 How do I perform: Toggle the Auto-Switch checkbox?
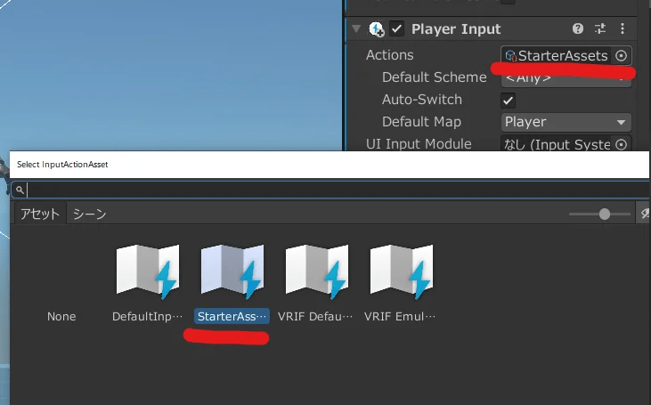[509, 100]
